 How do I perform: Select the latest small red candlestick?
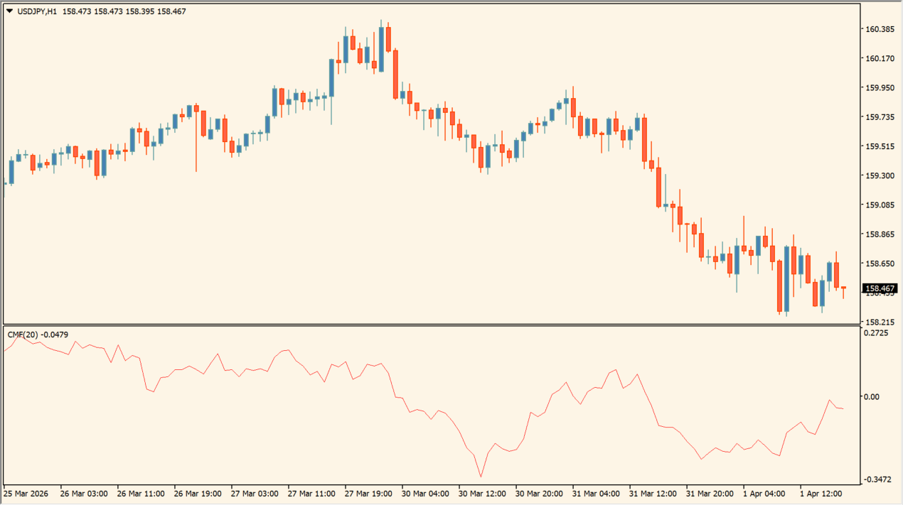(x=845, y=288)
